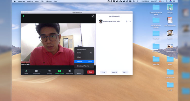Select Breakout Rooms from popup menu
Viewport: 190px width, 101px height.
tap(84, 66)
